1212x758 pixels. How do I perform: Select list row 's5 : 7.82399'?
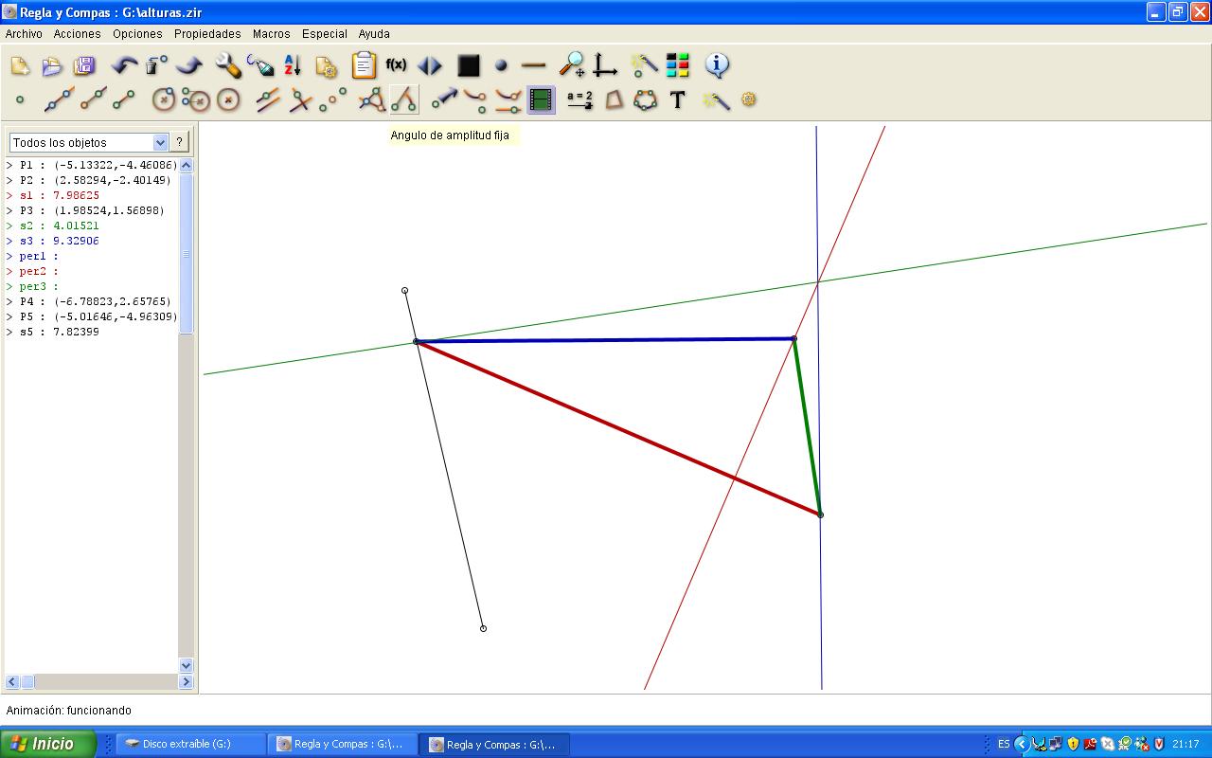click(91, 332)
